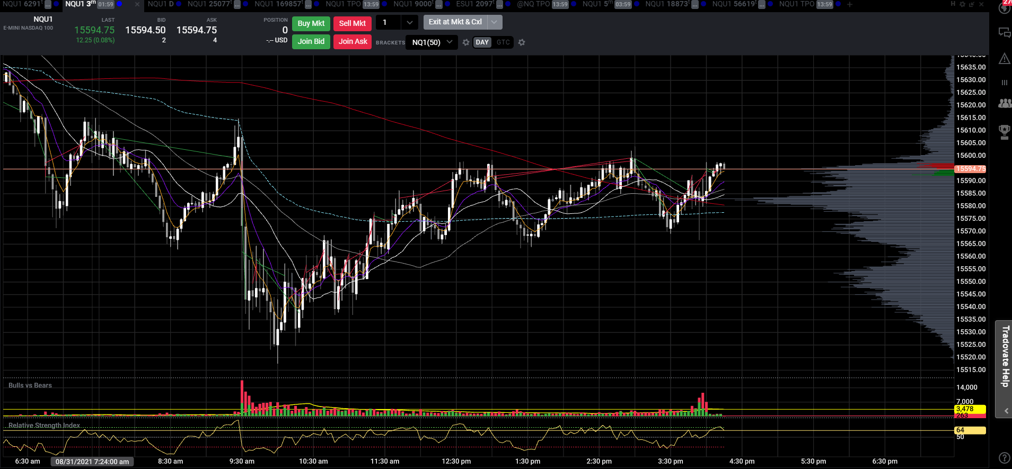
Task: Open ellipsis menu on NQU1 6291 tab
Action: (48, 5)
